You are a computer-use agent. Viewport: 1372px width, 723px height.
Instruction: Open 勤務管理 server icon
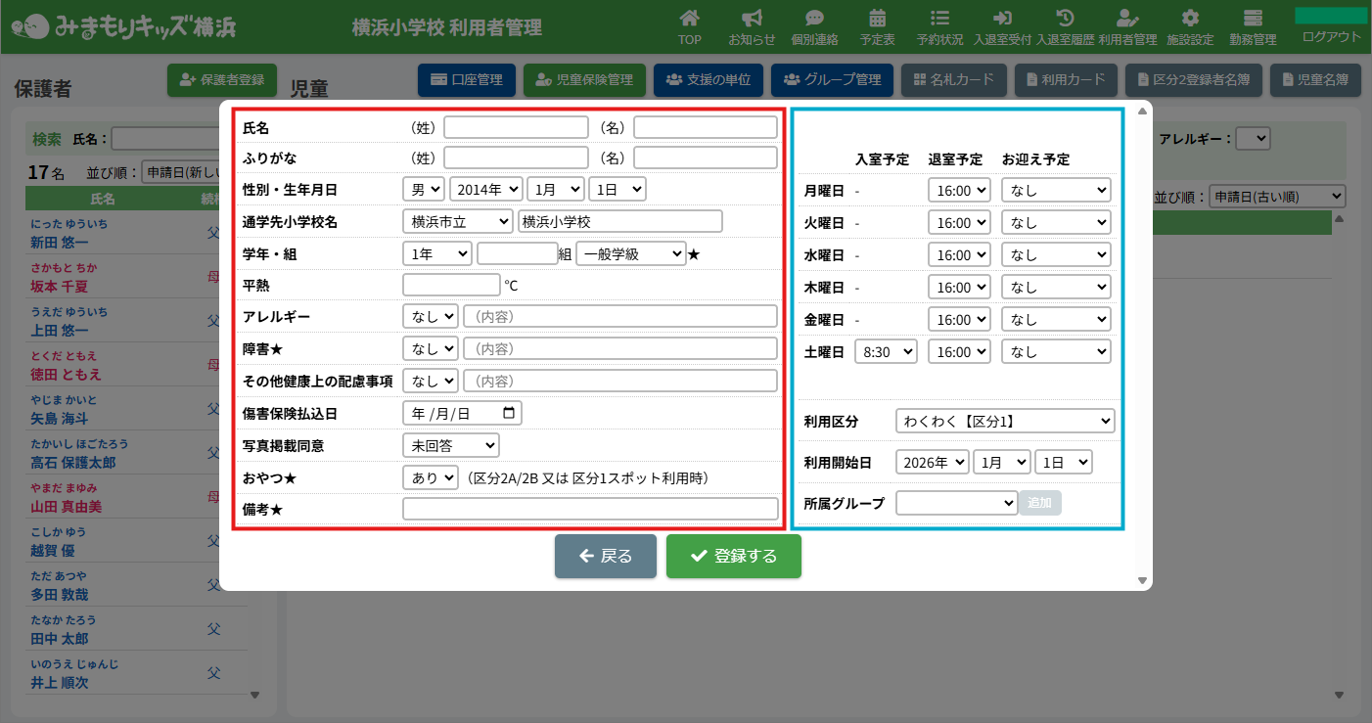click(x=1253, y=19)
